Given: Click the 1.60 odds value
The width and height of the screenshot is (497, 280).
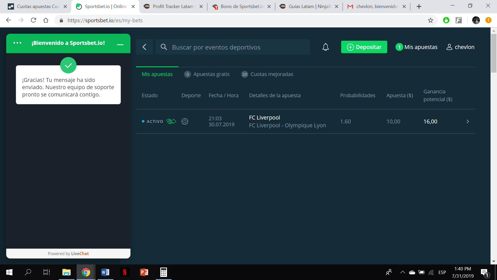Looking at the screenshot, I should tap(345, 121).
